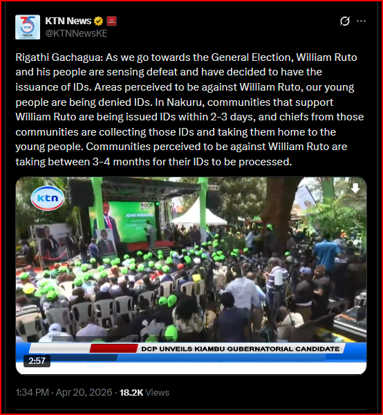The image size is (383, 415).
Task: Click the red affiliate badge beside KTN News
Action: point(111,21)
